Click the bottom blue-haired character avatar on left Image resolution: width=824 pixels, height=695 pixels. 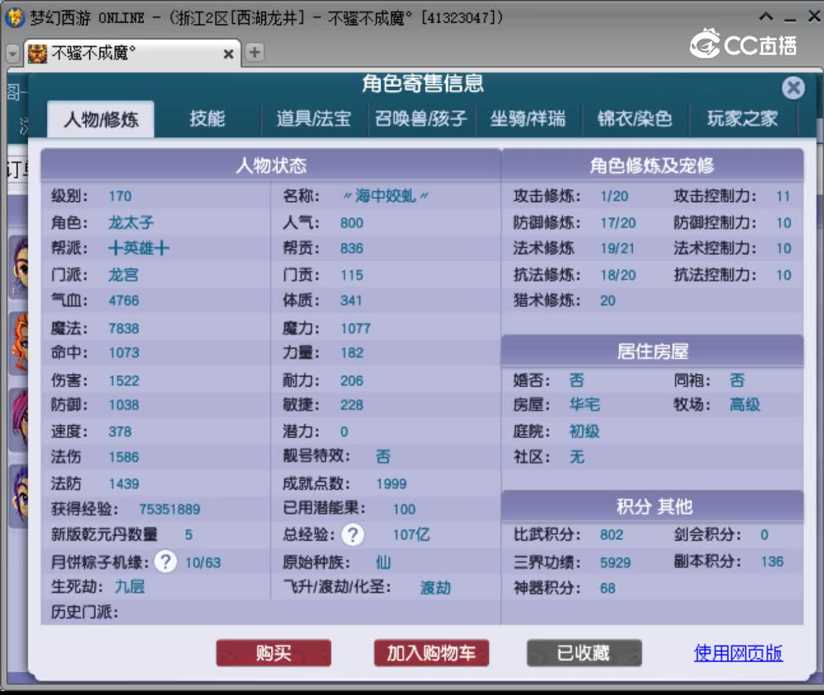click(x=19, y=496)
